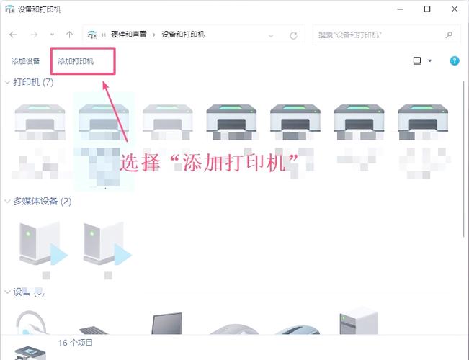Select the first mouse device icon
This screenshot has width=469, height=360.
(234, 329)
